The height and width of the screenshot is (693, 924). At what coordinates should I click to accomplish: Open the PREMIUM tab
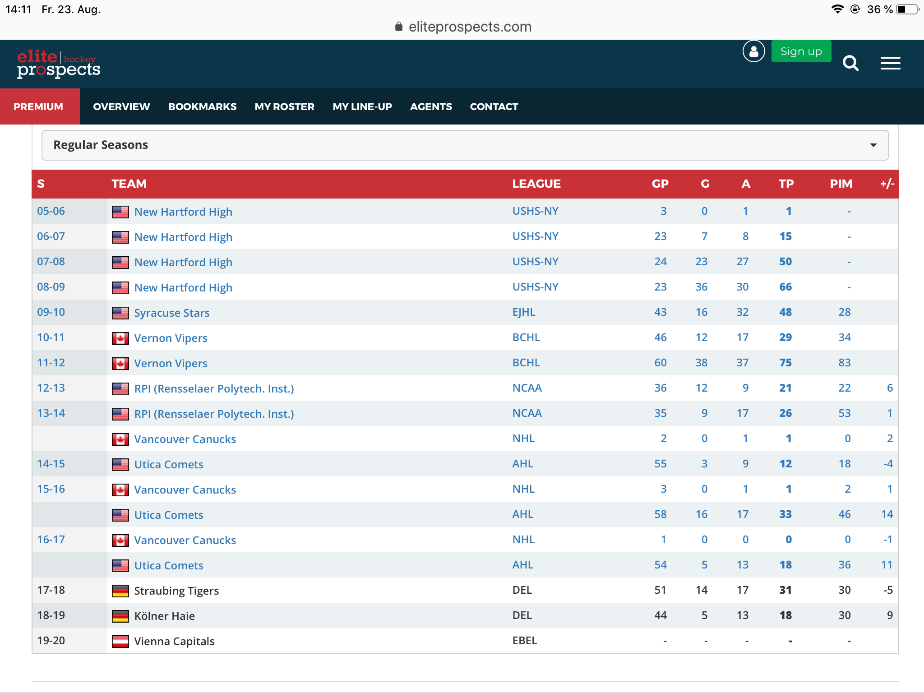click(x=38, y=107)
